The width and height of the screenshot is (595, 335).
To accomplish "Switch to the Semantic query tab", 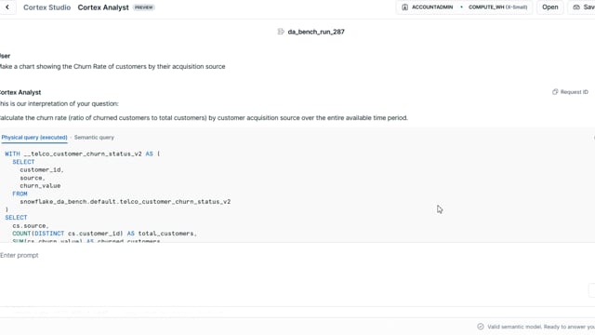I will click(x=94, y=138).
